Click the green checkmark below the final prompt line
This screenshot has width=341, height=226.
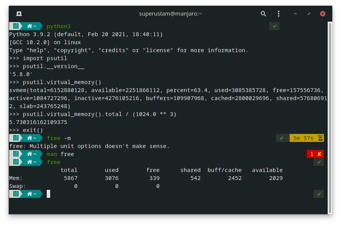(319, 194)
